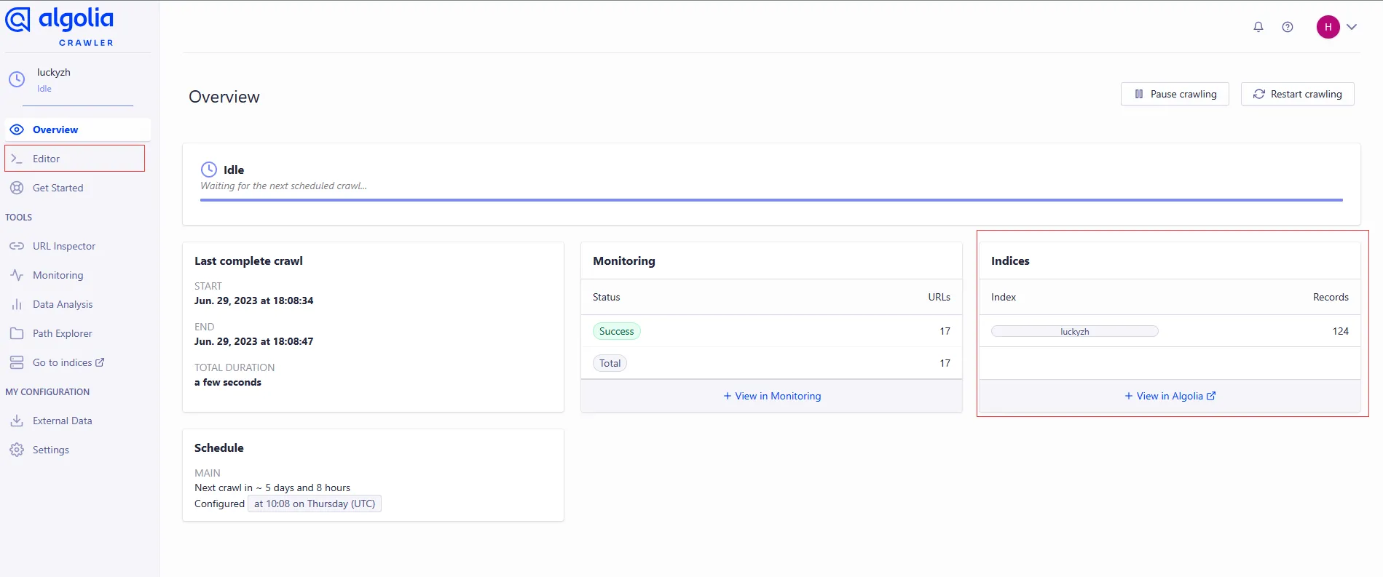
Task: Open the View in Algolia link
Action: coord(1170,396)
